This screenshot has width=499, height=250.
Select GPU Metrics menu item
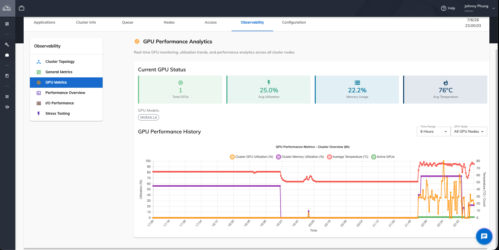66,83
